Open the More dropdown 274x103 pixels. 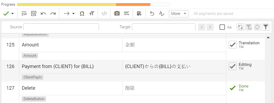[179, 14]
